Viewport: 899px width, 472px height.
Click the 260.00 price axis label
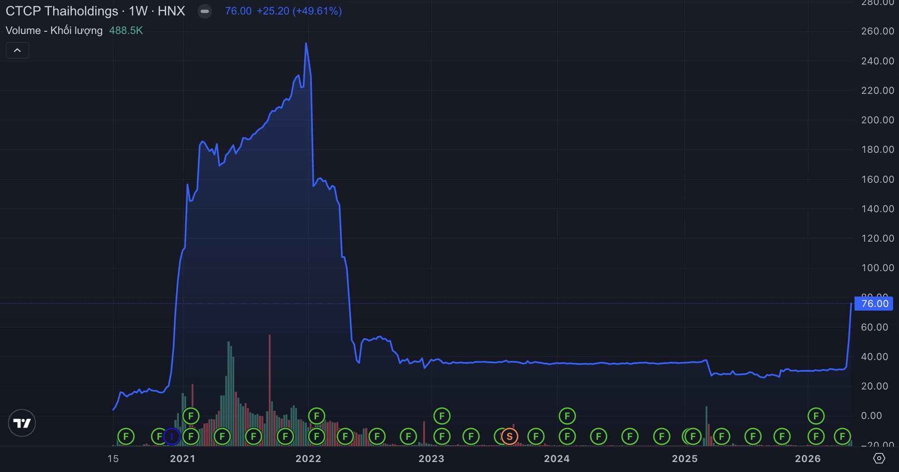[x=878, y=31]
